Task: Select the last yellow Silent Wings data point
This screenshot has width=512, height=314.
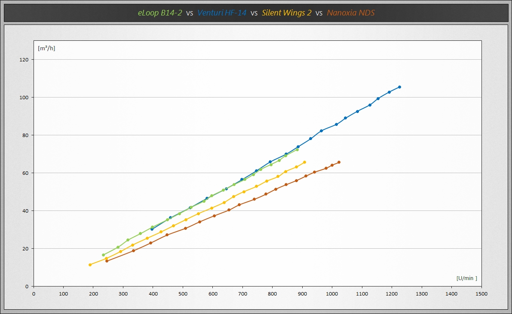Action: coord(305,162)
